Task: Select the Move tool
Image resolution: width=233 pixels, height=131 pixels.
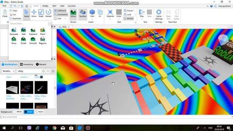Action: tap(34, 13)
